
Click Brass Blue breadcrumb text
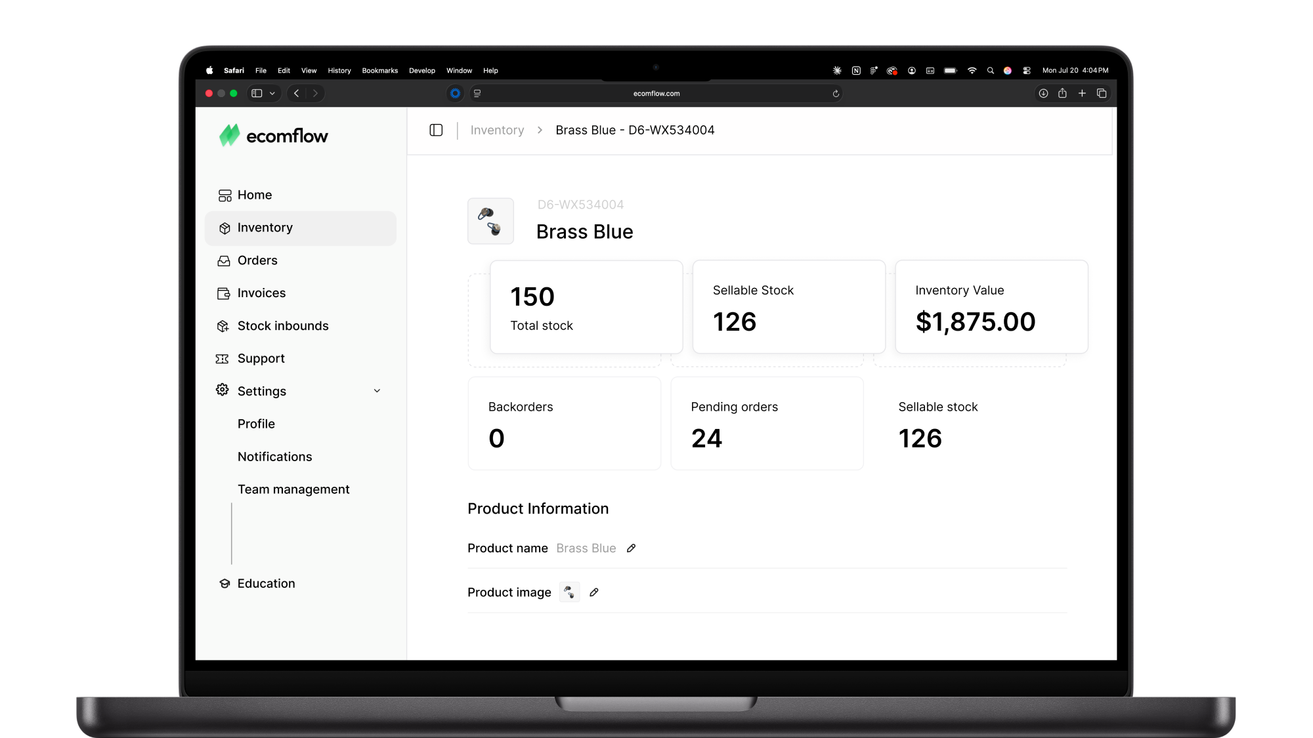click(635, 130)
